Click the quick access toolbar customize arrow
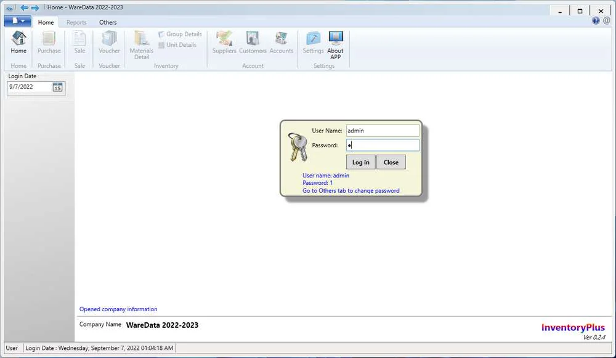 8,7
